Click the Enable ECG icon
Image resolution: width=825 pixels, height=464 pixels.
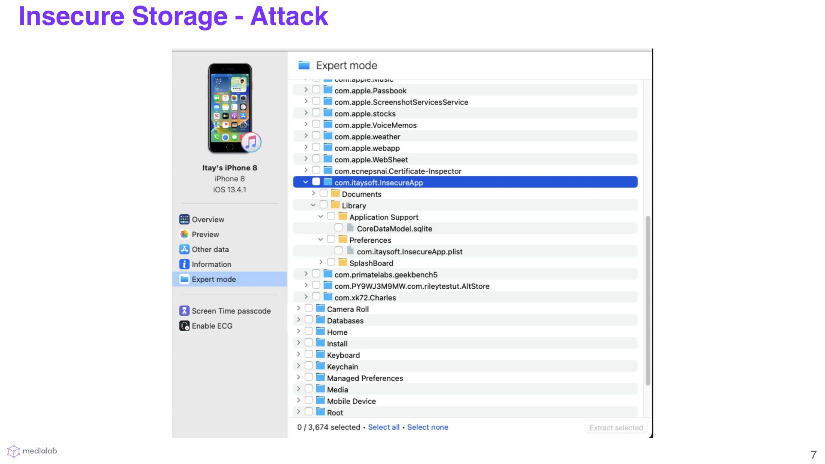point(184,326)
